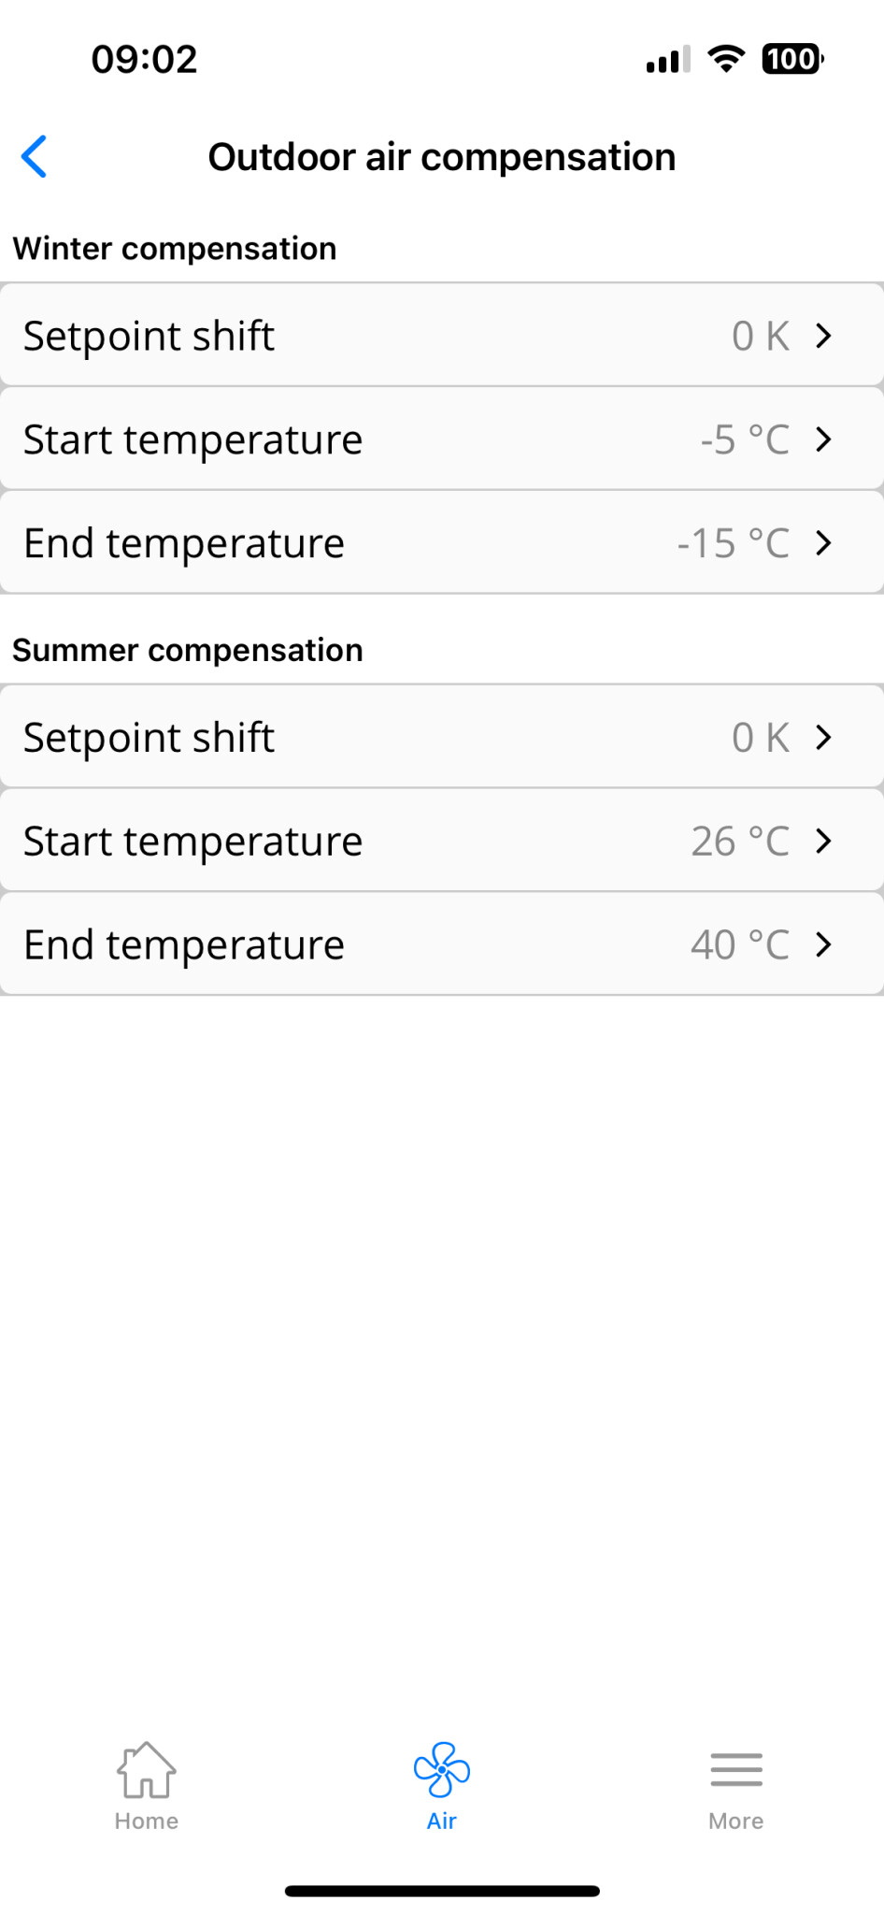Tap the blue back arrow icon
Image resolution: width=884 pixels, height=1915 pixels.
pos(35,156)
